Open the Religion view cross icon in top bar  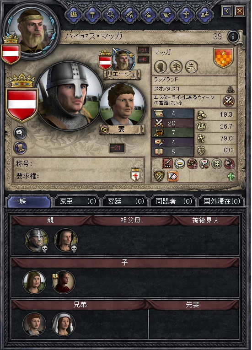(186, 15)
